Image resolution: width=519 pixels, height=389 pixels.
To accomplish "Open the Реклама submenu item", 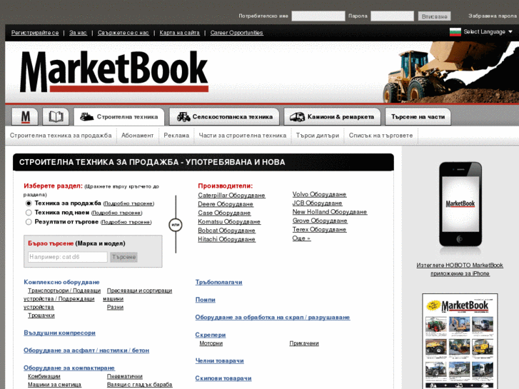I will click(x=176, y=136).
